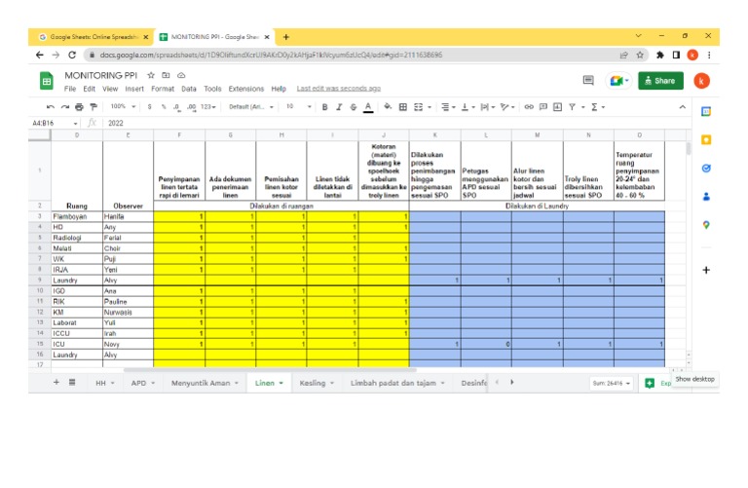The image size is (748, 488).
Task: Click the Undo icon in toolbar
Action: coord(51,107)
